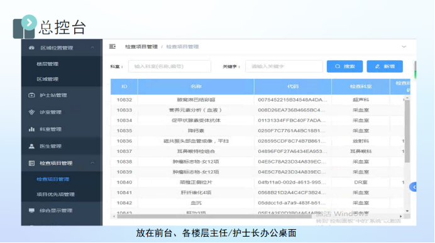Open 楼层管理 in the sidebar

point(47,64)
